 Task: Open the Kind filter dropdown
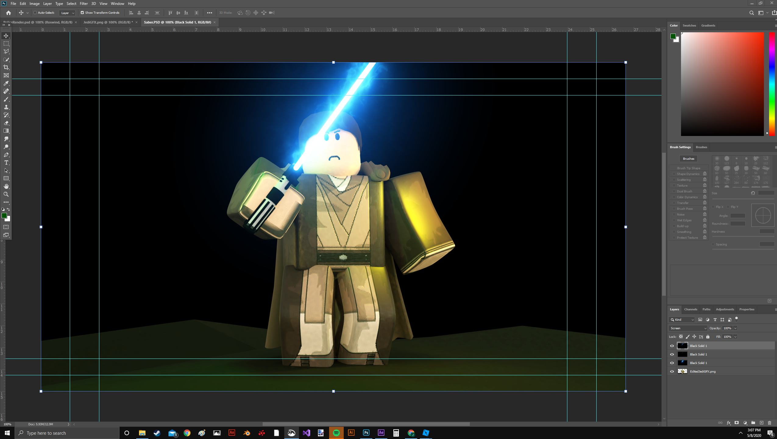(x=682, y=319)
